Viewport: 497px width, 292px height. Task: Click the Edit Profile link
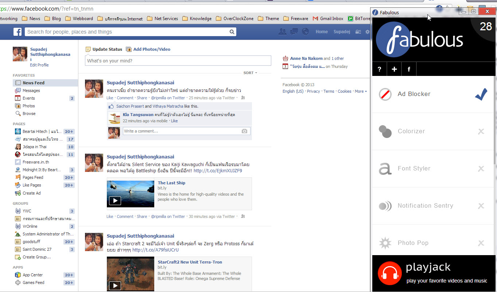pyautogui.click(x=39, y=65)
